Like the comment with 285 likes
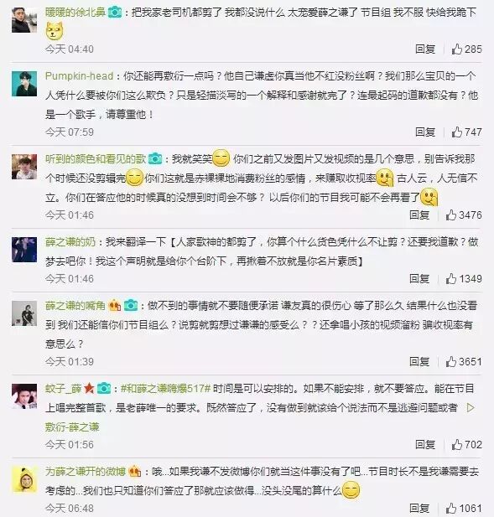 pos(457,49)
